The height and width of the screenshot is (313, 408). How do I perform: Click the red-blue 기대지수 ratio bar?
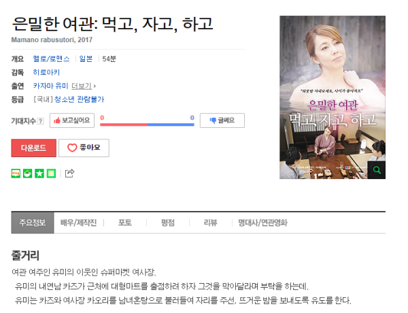point(148,125)
